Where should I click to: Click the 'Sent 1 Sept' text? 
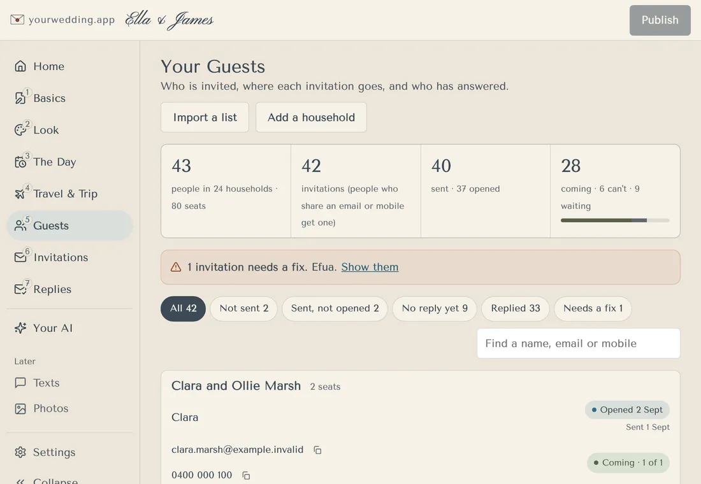point(648,427)
